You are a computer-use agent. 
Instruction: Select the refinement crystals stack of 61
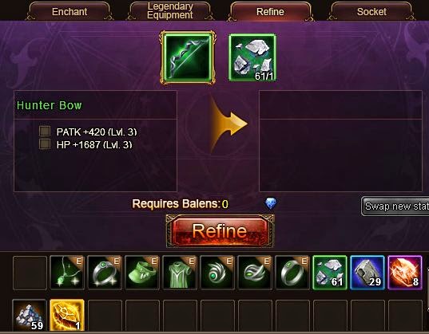(330, 273)
